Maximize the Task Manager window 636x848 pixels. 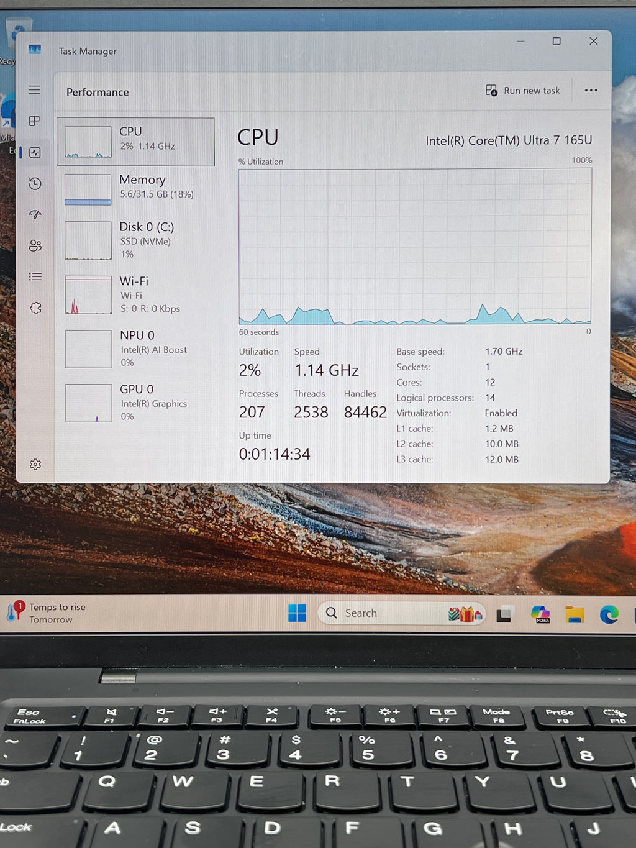556,41
